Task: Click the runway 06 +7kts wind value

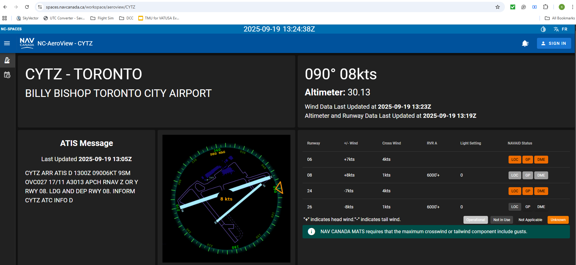Action: tap(349, 160)
